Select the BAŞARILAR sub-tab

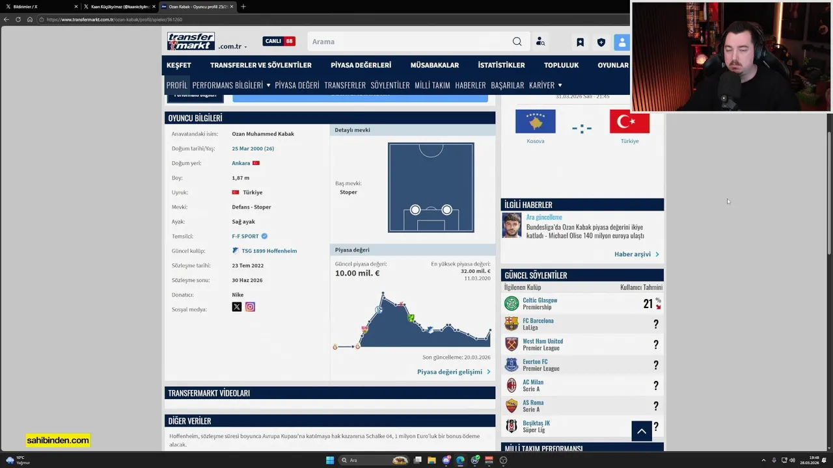coord(507,85)
